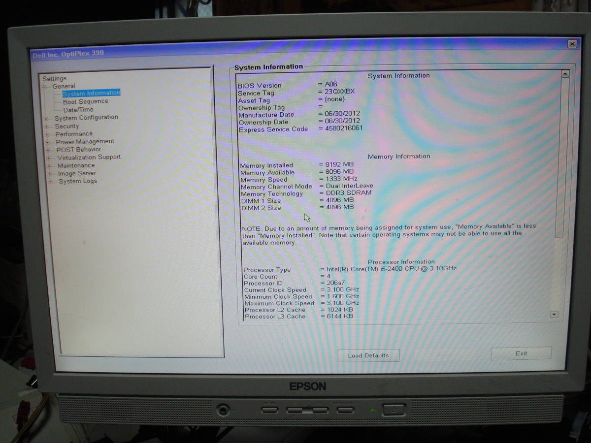Click Memory Speed value '1333 MHz'
Viewport: 591px width, 443px height.
[x=342, y=179]
